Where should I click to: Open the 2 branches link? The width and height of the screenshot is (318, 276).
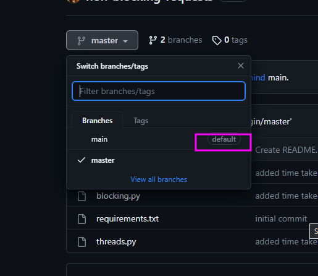click(175, 40)
